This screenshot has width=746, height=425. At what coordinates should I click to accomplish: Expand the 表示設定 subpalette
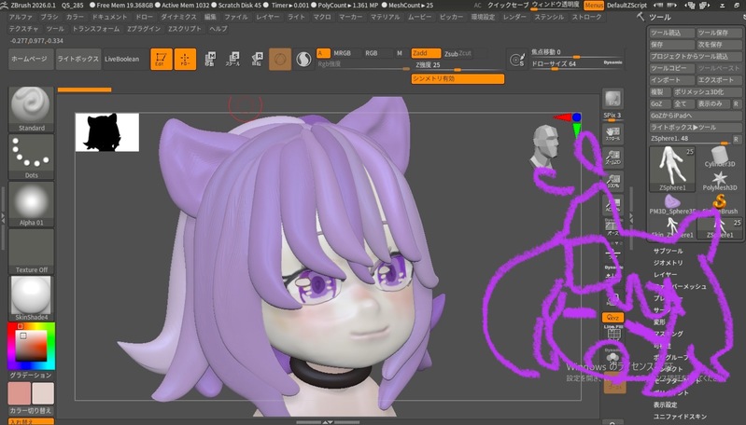(x=665, y=404)
